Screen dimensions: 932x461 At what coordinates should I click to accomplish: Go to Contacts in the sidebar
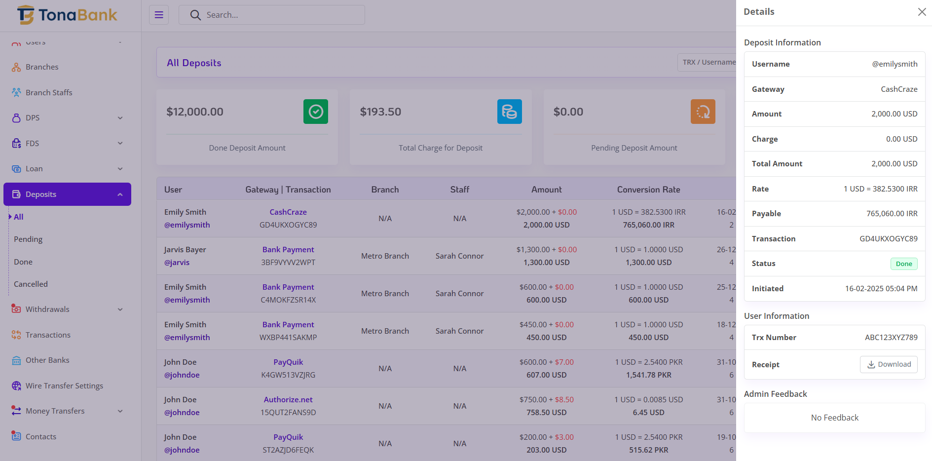pos(41,437)
